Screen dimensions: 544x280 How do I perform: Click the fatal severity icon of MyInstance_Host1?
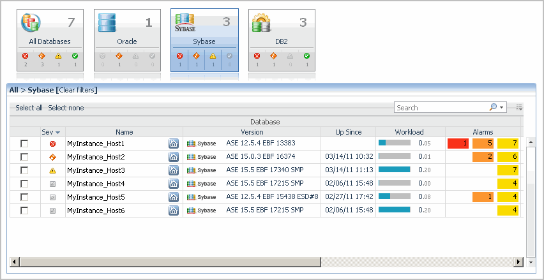click(x=53, y=144)
